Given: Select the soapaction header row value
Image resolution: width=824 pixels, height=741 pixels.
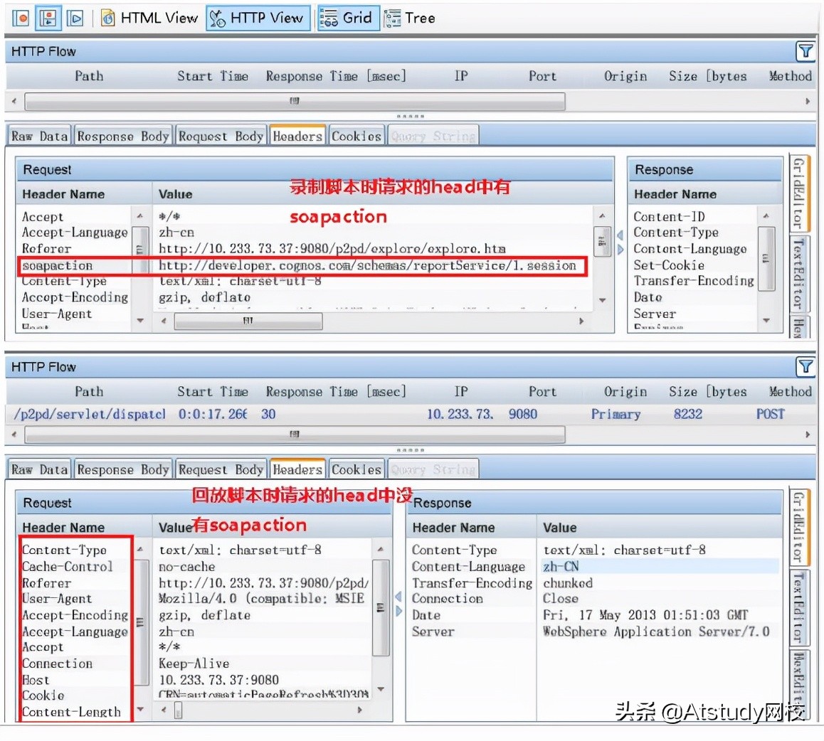Looking at the screenshot, I should pyautogui.click(x=369, y=265).
